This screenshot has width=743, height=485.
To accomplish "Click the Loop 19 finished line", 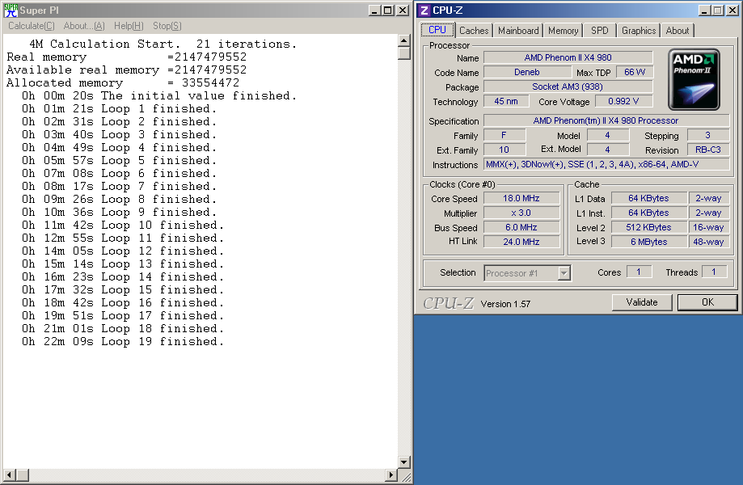I will click(122, 341).
